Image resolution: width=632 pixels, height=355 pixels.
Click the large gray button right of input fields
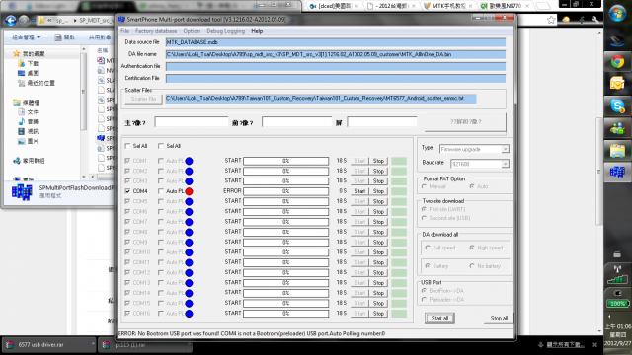tap(465, 122)
